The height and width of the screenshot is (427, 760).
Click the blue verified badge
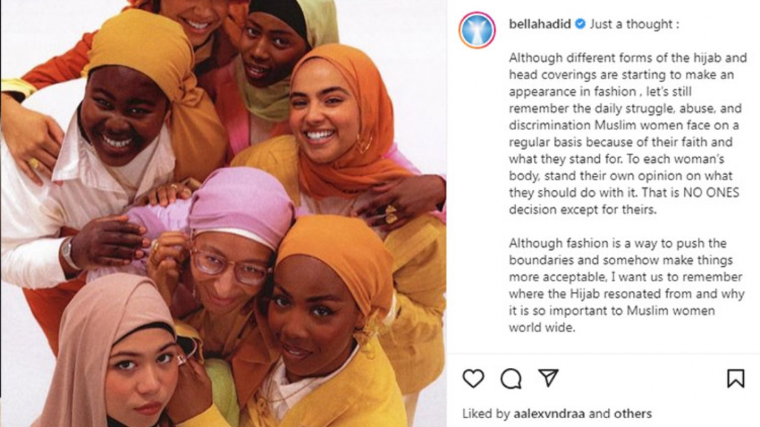580,24
